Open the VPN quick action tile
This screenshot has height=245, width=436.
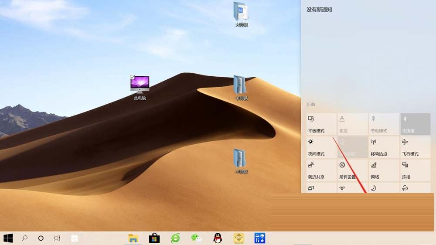tap(353, 188)
